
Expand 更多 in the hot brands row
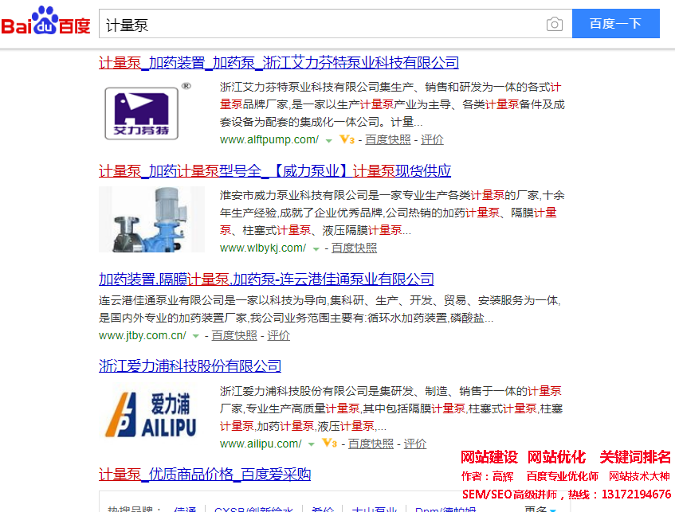coord(541,510)
